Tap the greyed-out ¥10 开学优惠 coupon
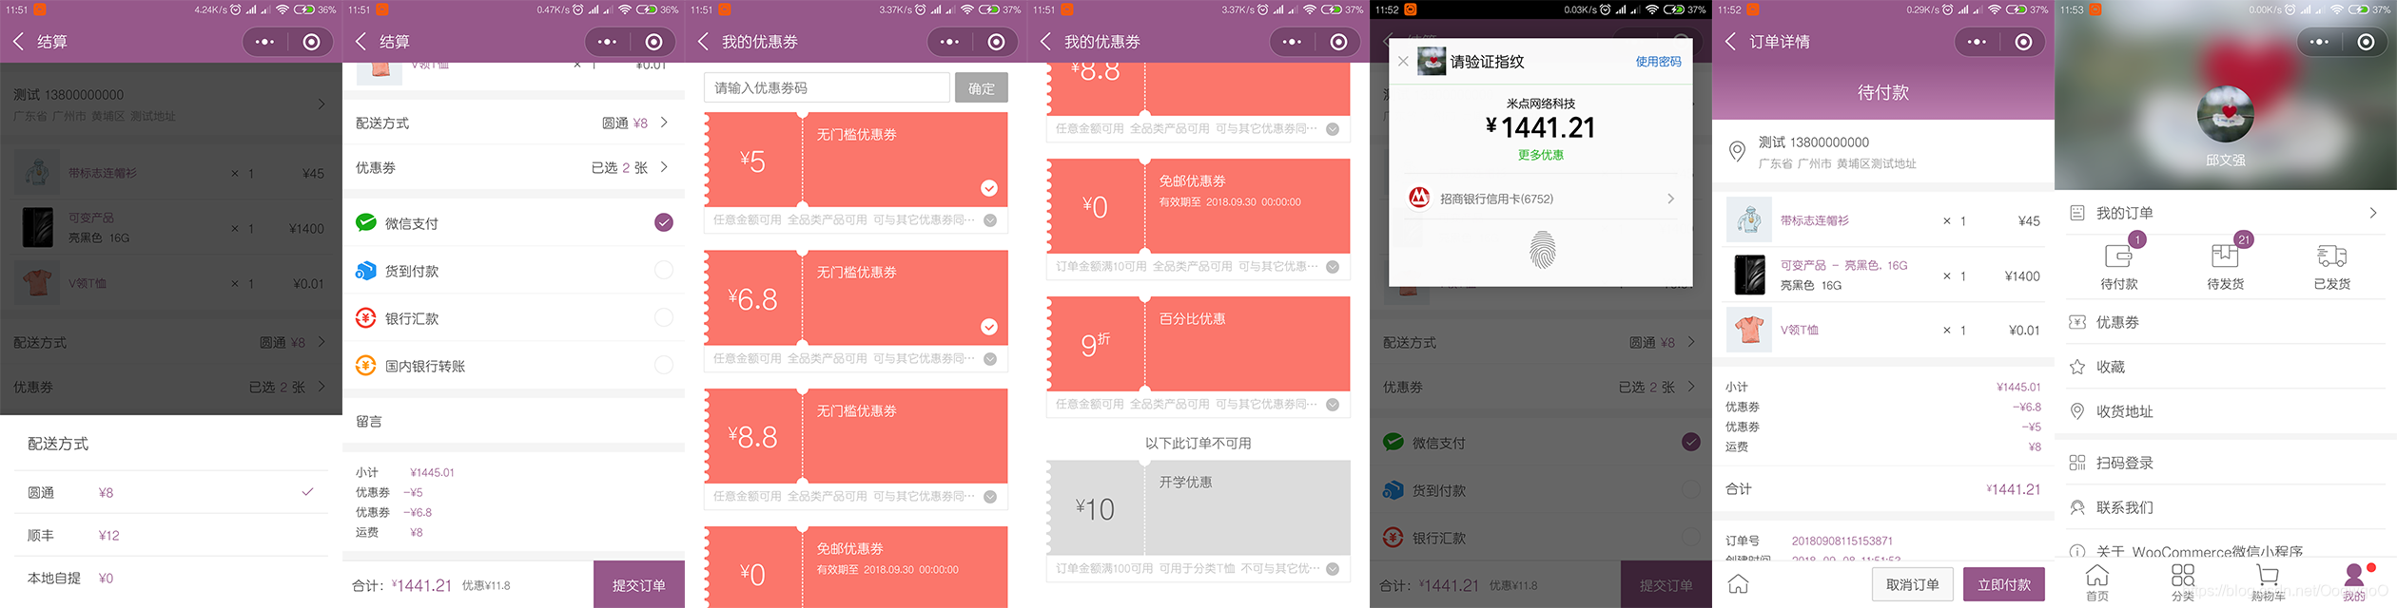The width and height of the screenshot is (2397, 608). (1198, 507)
